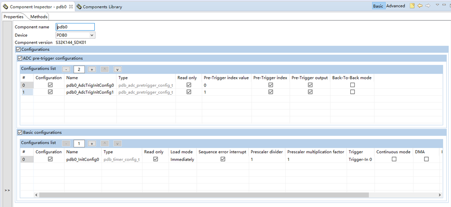Close the Component Inspector - pdb0 tab
451x207 pixels.
coord(71,6)
